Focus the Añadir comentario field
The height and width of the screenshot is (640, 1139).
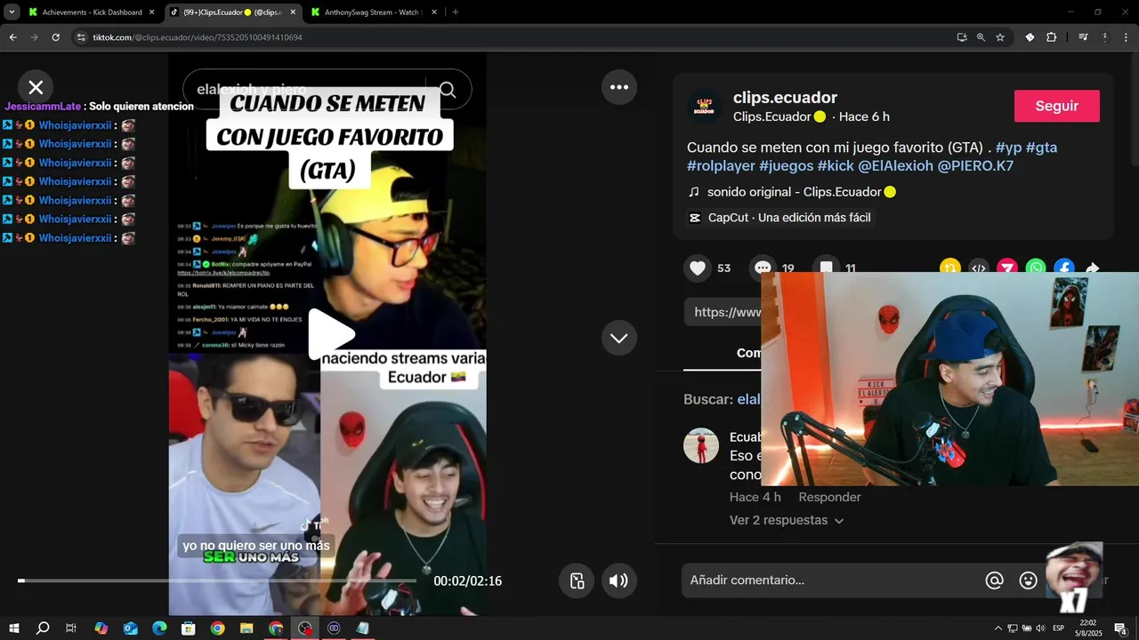pyautogui.click(x=831, y=580)
